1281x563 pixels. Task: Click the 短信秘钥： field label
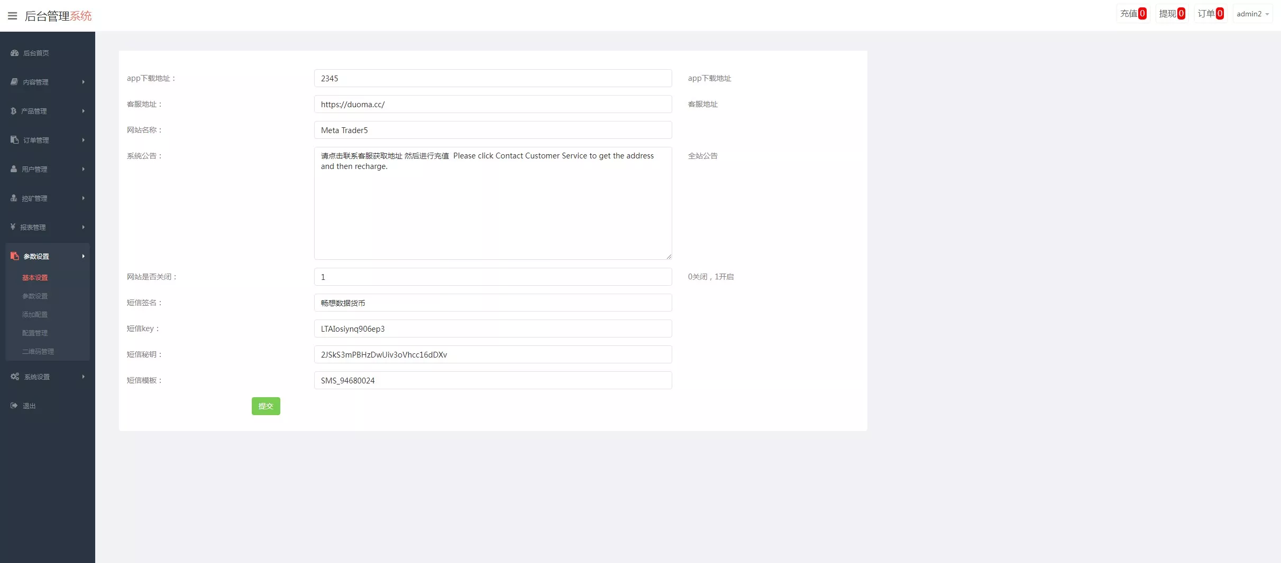[145, 354]
